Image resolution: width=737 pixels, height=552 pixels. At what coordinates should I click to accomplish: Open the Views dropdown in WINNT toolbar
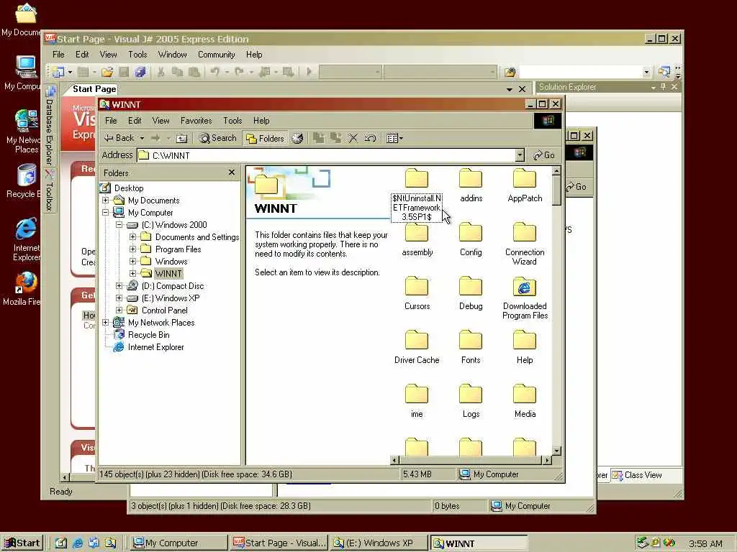click(394, 138)
